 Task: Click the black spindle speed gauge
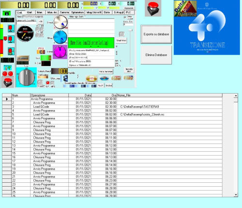(x=25, y=33)
